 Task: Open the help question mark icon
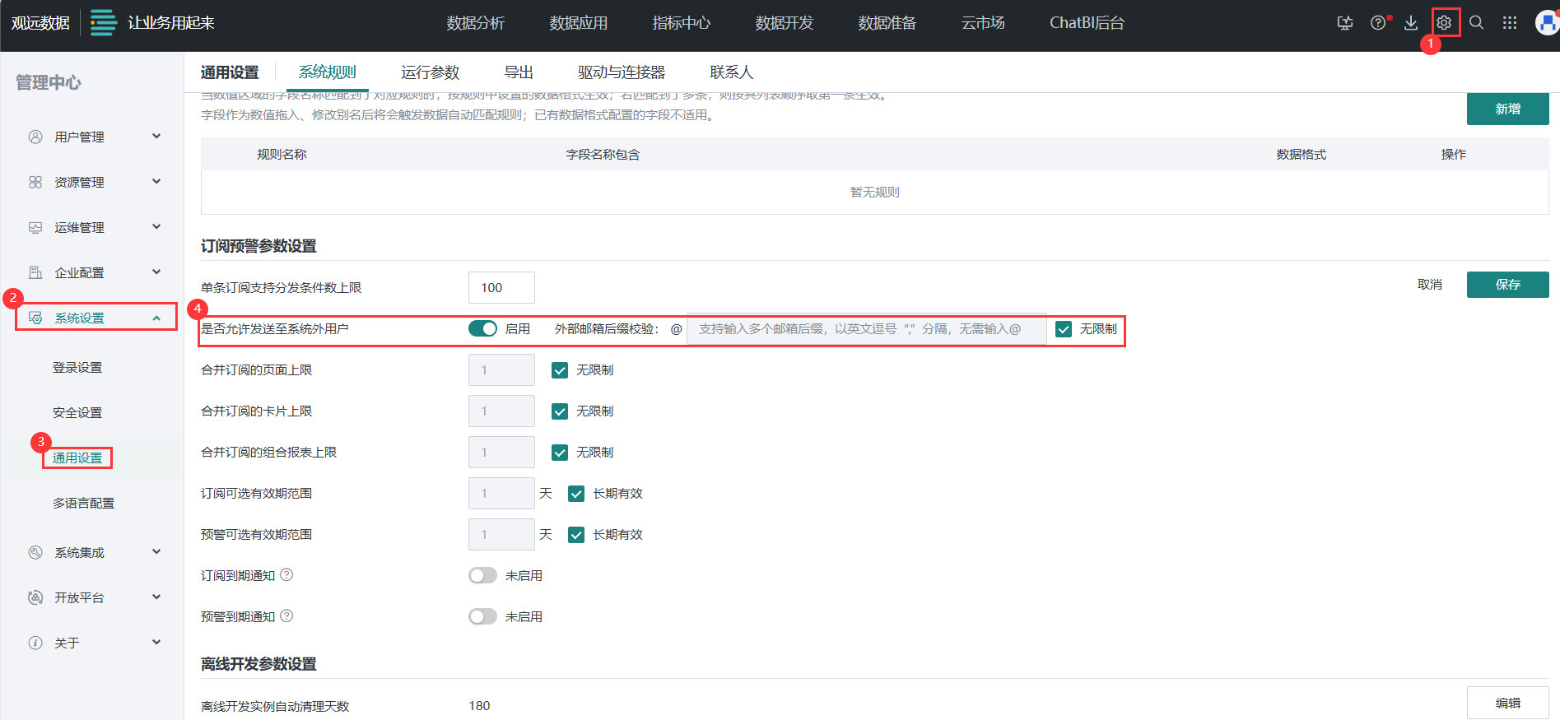(x=1378, y=22)
